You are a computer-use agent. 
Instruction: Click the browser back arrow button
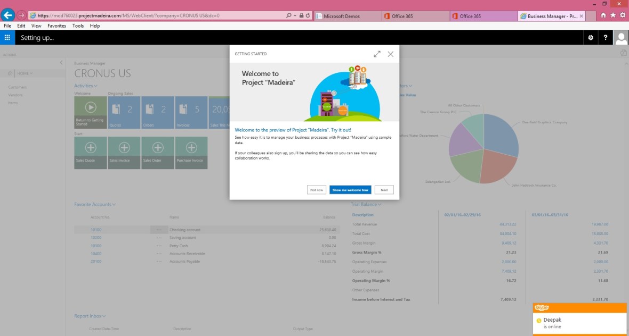click(7, 15)
